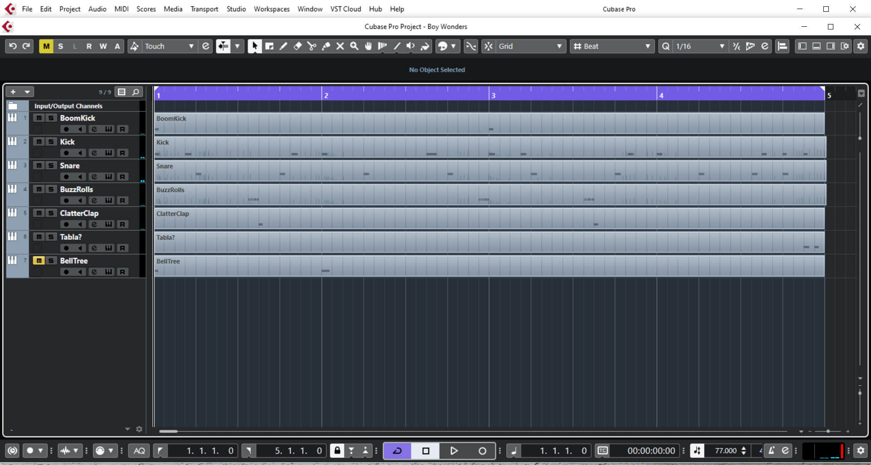The image size is (871, 465).
Task: Select the Color paint bucket tool
Action: pos(425,46)
